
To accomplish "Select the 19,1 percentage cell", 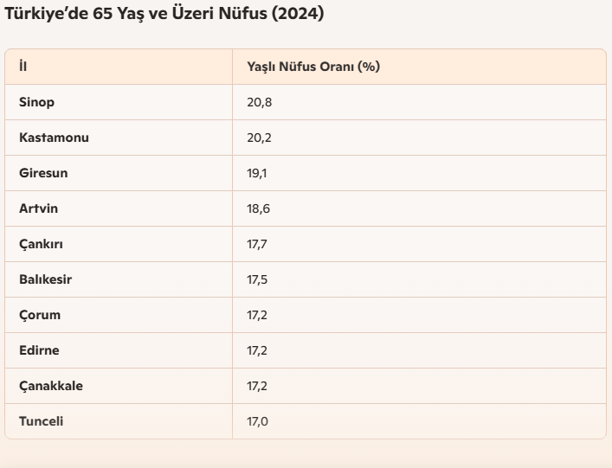I will (x=258, y=173).
